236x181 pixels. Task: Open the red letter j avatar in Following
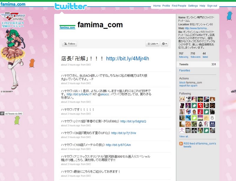200,112
